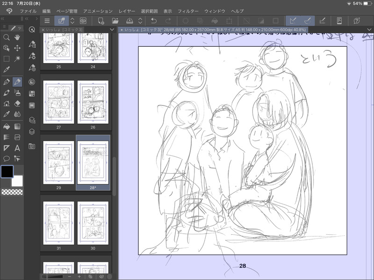Toggle Snap to Grid
374x280 pixels.
tap(322, 21)
